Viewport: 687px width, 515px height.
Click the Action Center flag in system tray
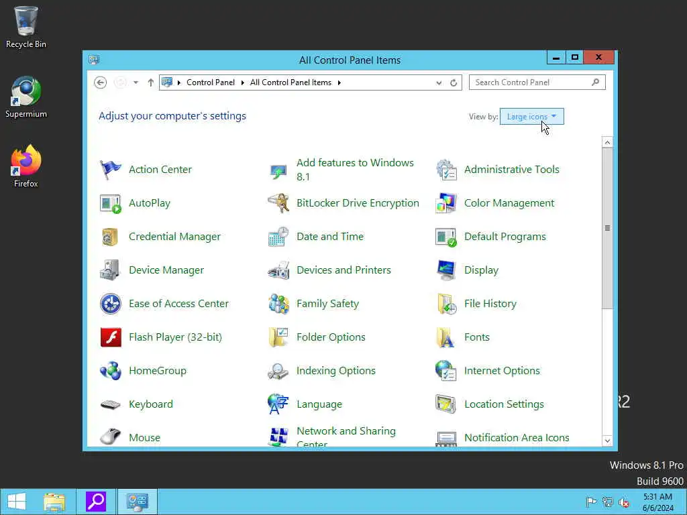pos(591,502)
